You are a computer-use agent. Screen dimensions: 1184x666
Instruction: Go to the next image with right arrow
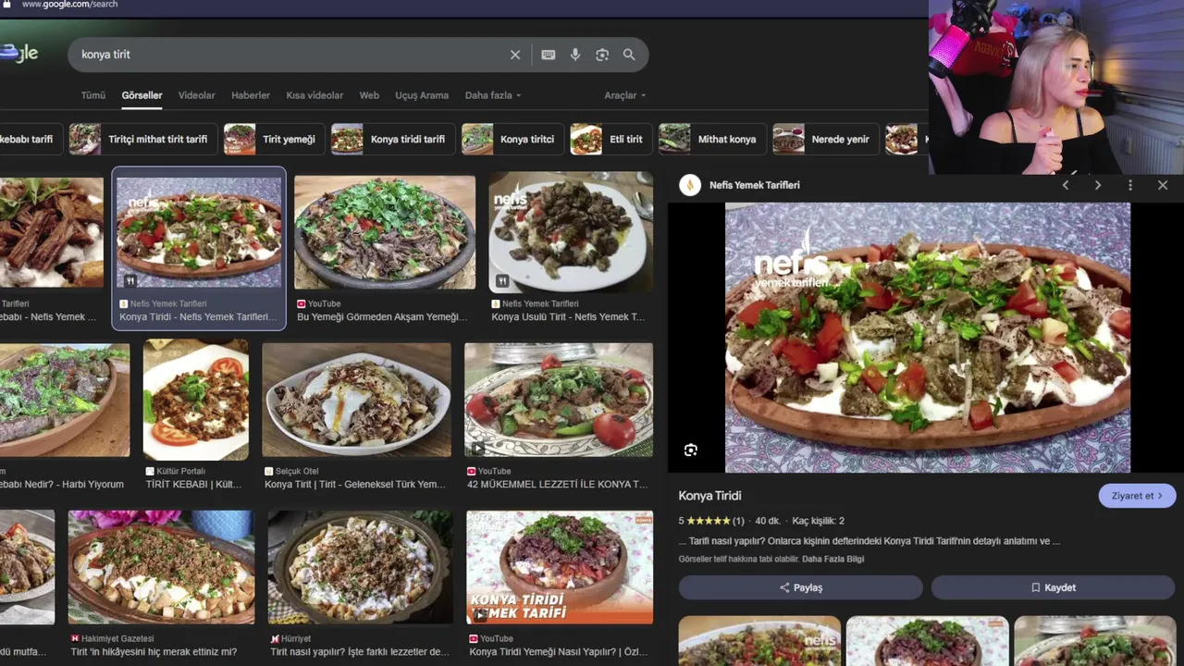click(x=1098, y=185)
